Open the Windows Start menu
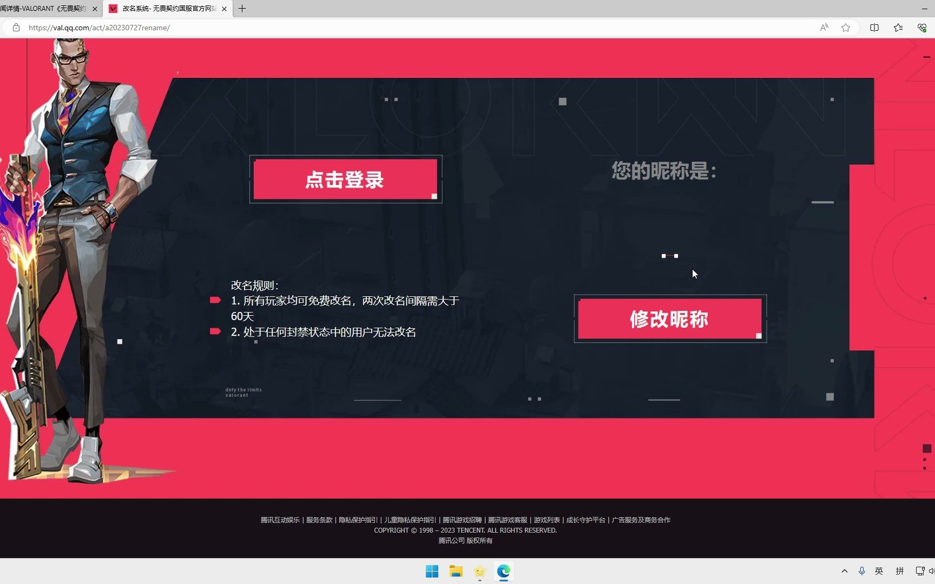The width and height of the screenshot is (935, 584). [432, 571]
